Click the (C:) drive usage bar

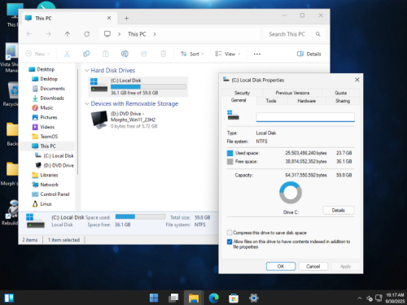point(148,87)
